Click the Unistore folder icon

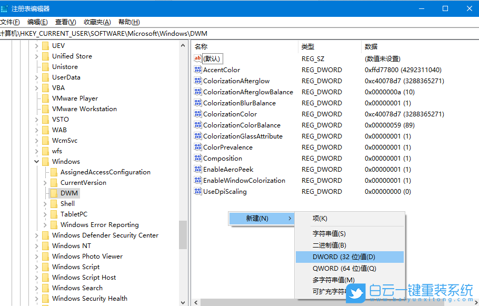45,66
